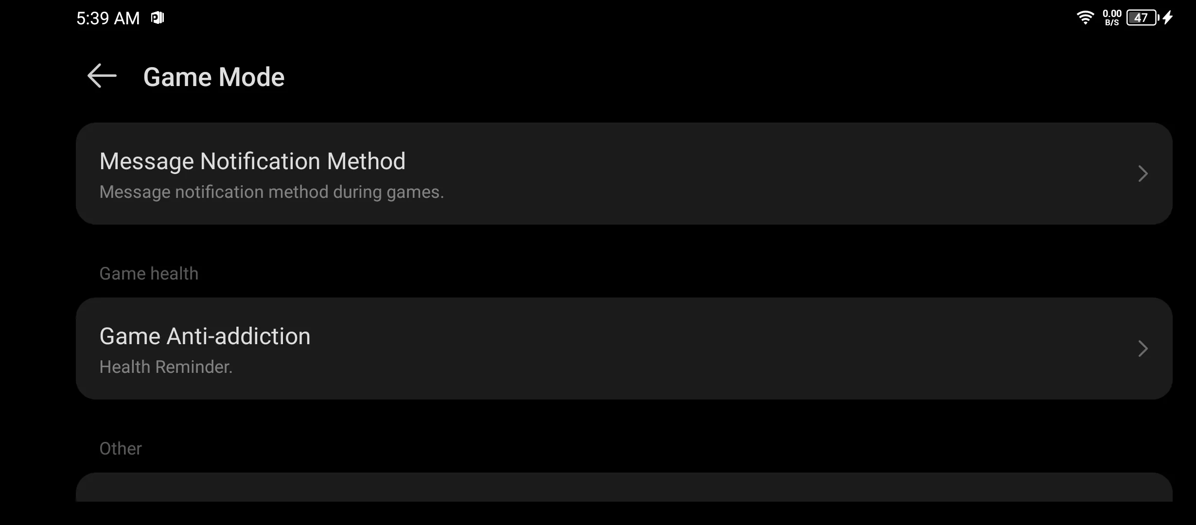Select the Game Mode page title

coord(214,77)
